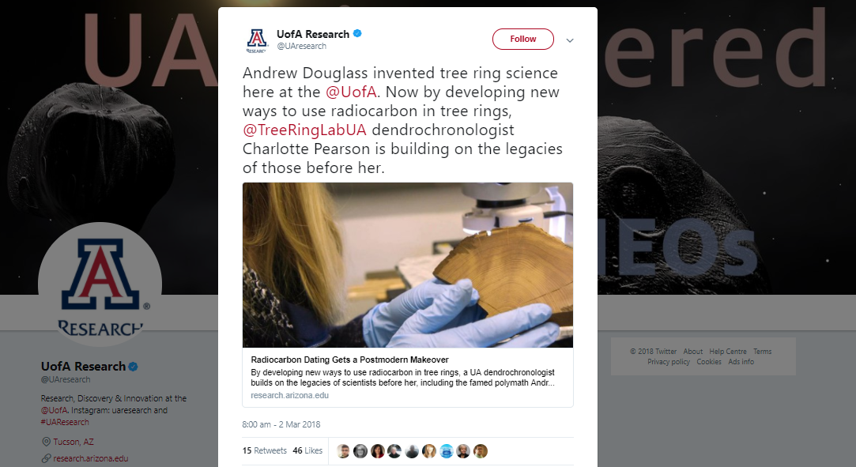Click the UofA Research avatar in tweet header
Viewport: 856px width, 467px height.
click(x=257, y=40)
